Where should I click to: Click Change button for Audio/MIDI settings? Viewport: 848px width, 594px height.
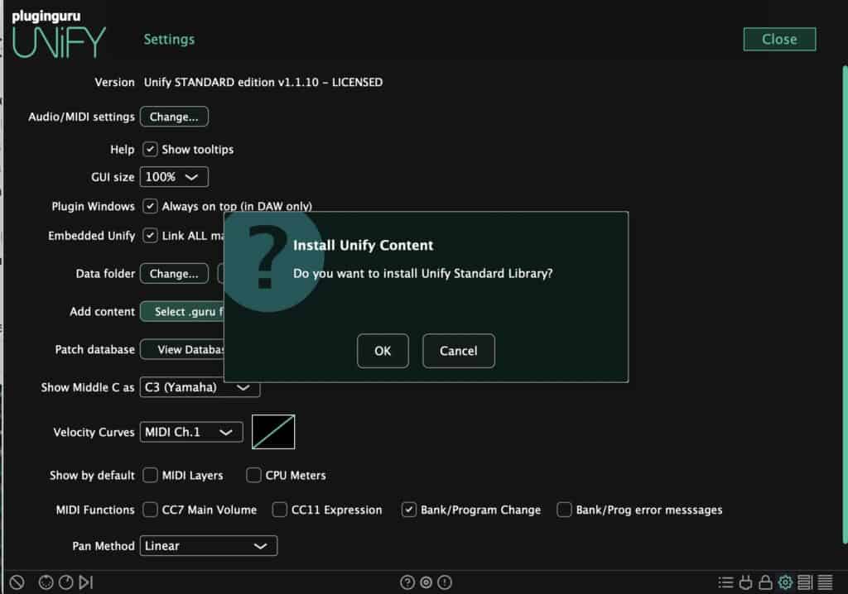pos(174,117)
